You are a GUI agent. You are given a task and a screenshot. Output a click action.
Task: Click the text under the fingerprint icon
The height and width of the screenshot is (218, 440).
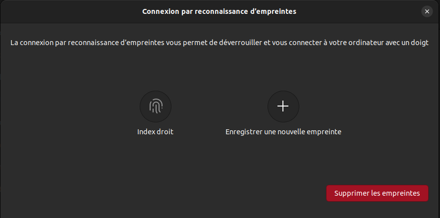pyautogui.click(x=156, y=132)
